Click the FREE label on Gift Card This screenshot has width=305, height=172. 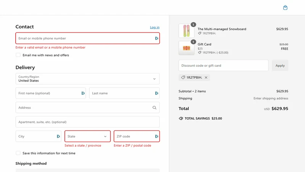point(284,49)
